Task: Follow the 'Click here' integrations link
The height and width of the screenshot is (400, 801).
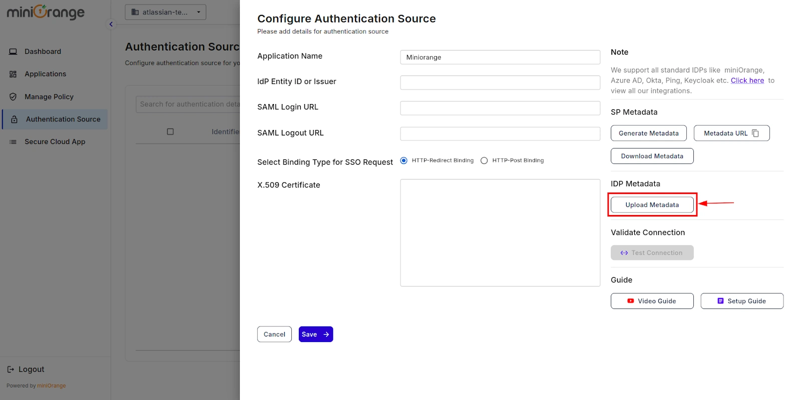Action: pyautogui.click(x=747, y=80)
